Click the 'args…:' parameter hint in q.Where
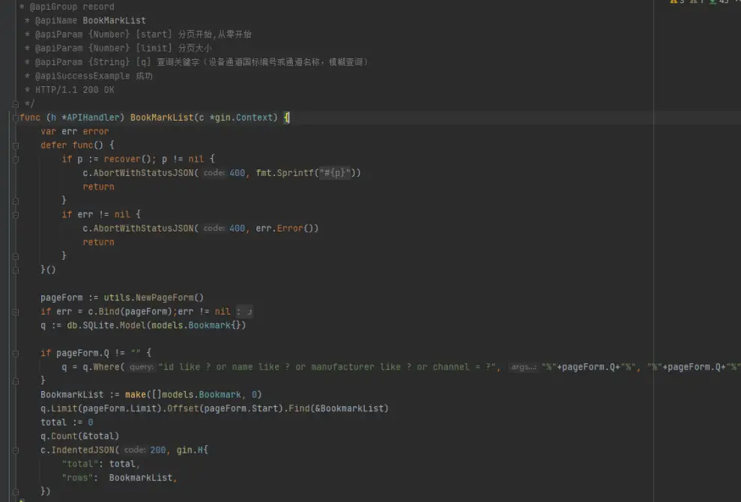741x502 pixels. (x=523, y=367)
